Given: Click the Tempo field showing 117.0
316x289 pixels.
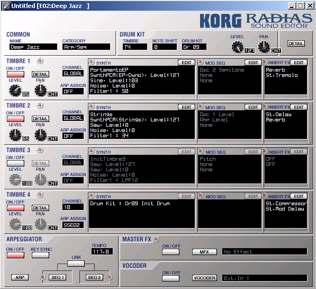Looking at the screenshot, I should [x=102, y=252].
